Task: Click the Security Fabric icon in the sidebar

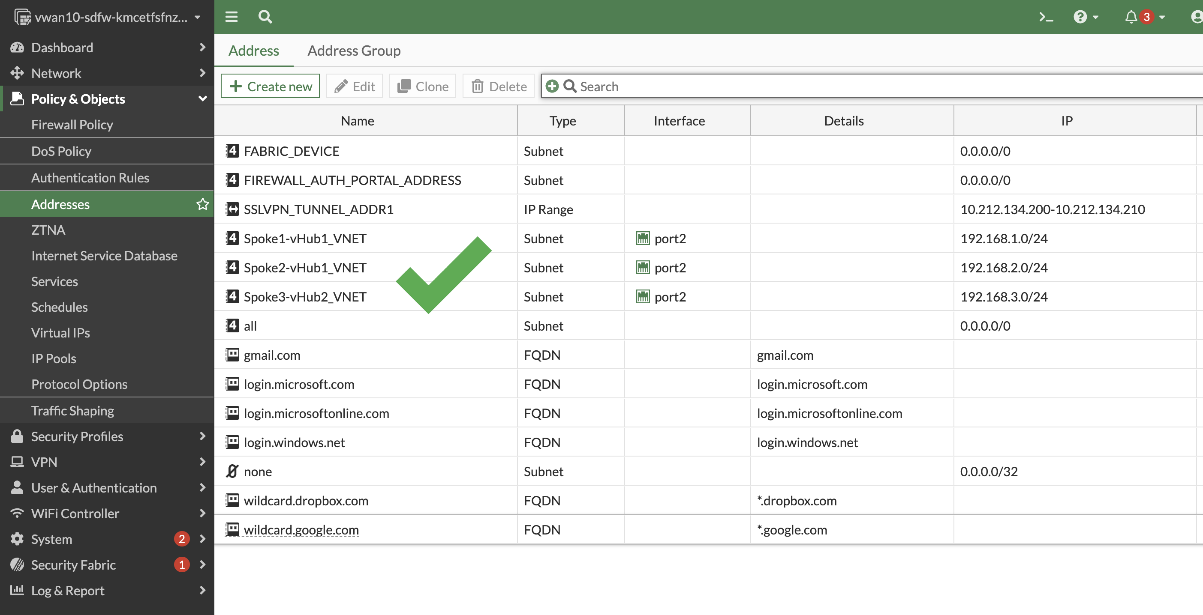Action: coord(17,564)
